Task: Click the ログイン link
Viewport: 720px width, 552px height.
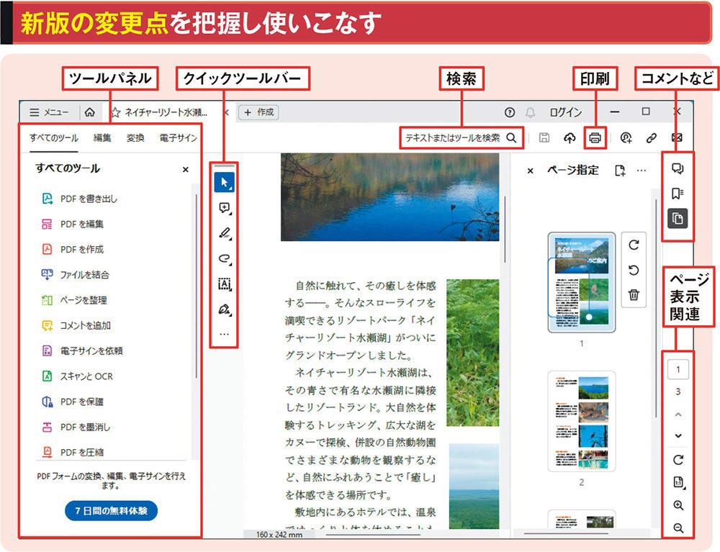Action: point(565,112)
